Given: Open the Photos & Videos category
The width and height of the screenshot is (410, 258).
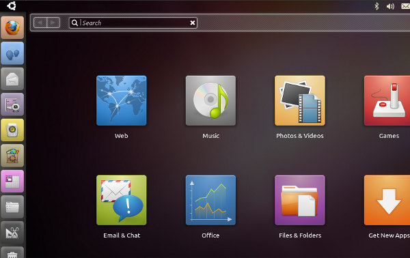Looking at the screenshot, I should (x=300, y=101).
